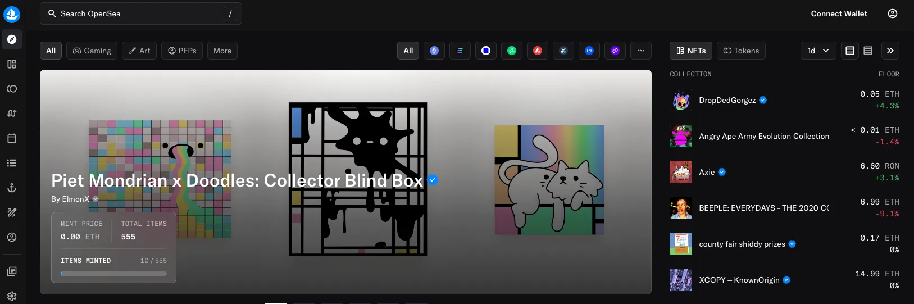Open the Swap arrows icon in sidebar
The width and height of the screenshot is (914, 304).
(x=12, y=114)
